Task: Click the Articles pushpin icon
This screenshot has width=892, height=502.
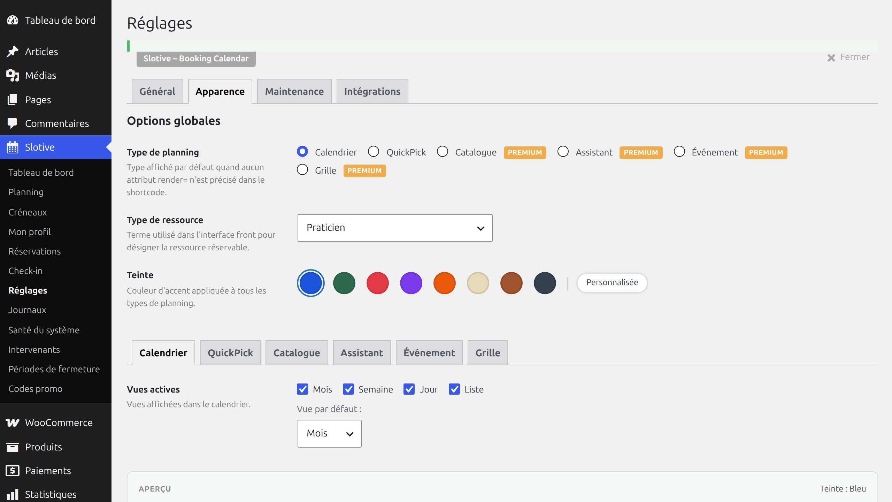Action: [x=13, y=52]
